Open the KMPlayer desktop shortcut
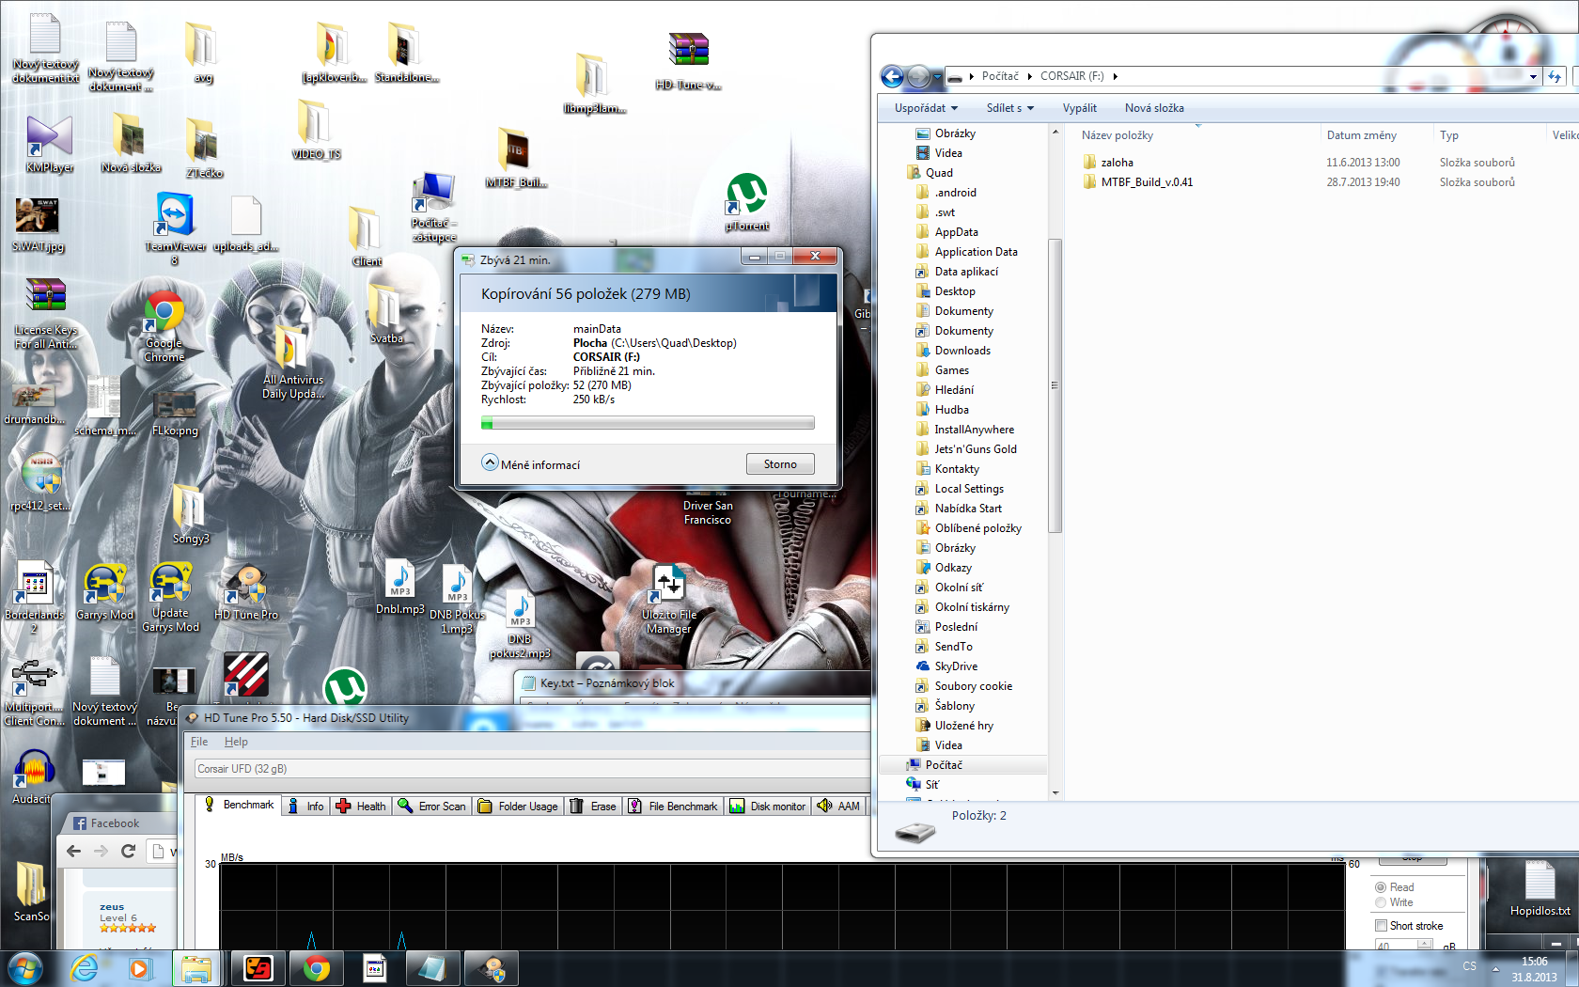1579x987 pixels. (50, 144)
